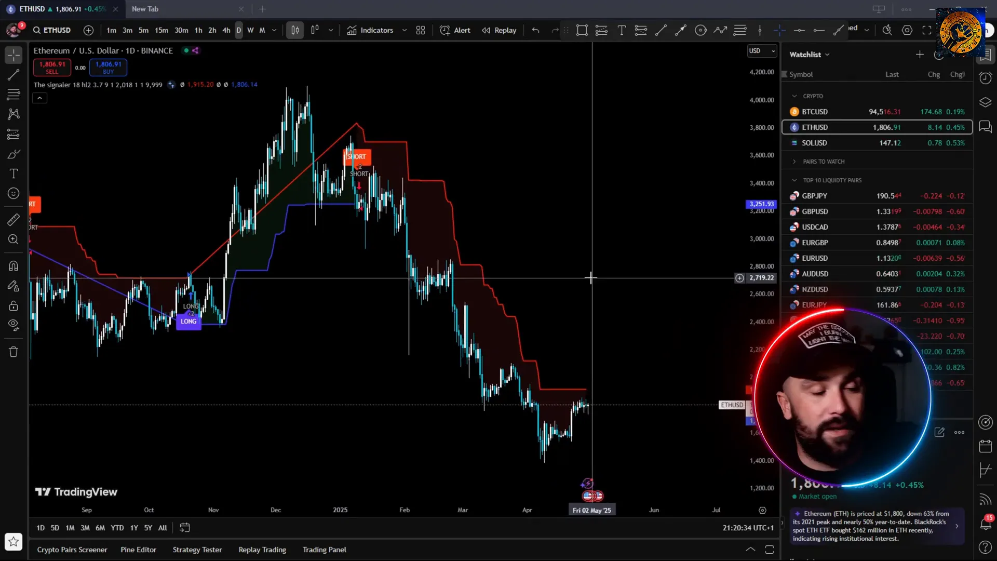Open the Alerts clock panel icon
The height and width of the screenshot is (561, 997).
pos(985,78)
